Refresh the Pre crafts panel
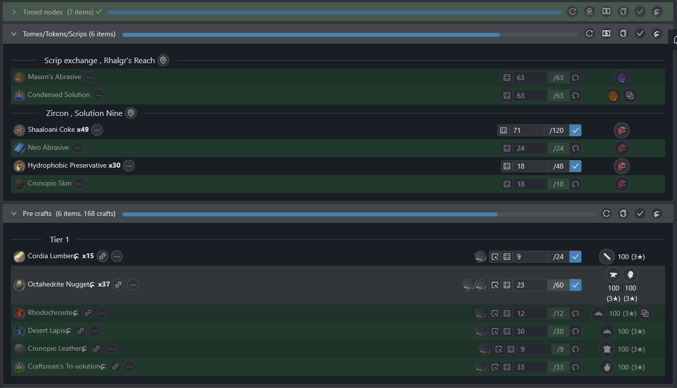Image resolution: width=677 pixels, height=388 pixels. pos(606,214)
